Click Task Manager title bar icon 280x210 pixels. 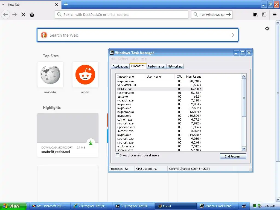[112, 52]
